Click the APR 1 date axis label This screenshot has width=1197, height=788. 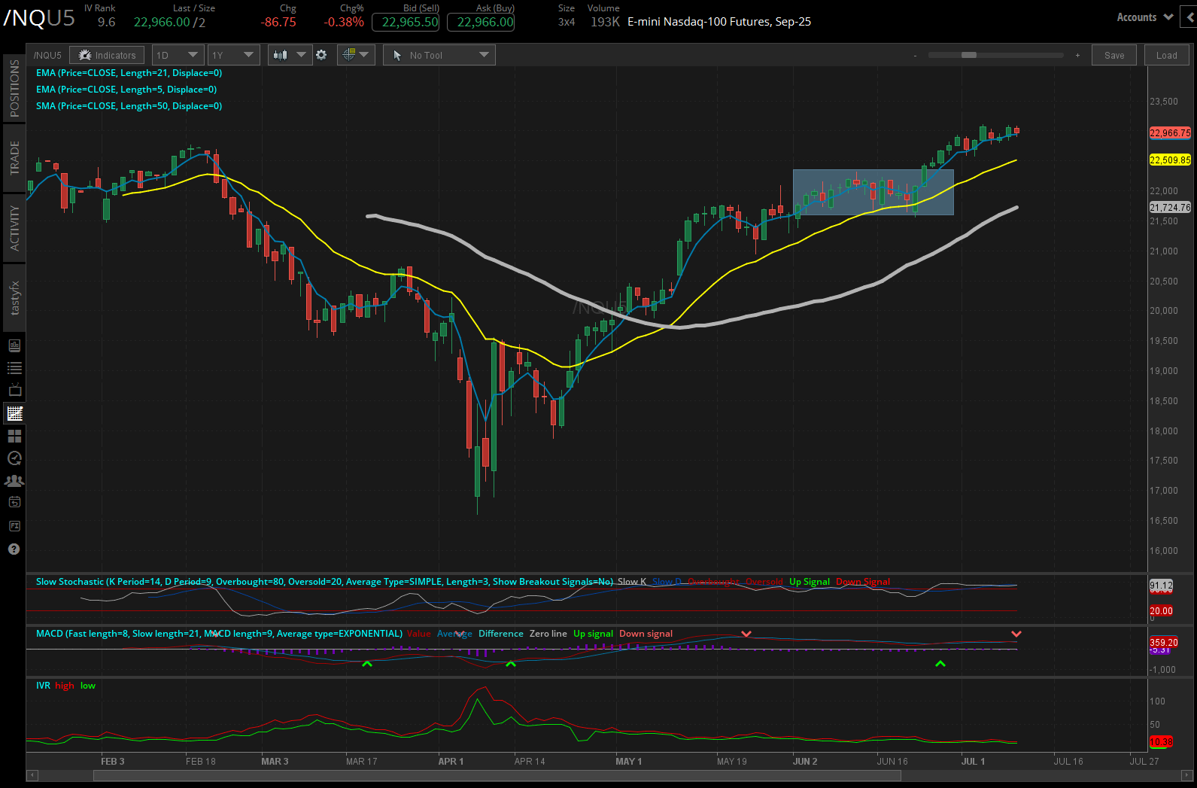451,762
